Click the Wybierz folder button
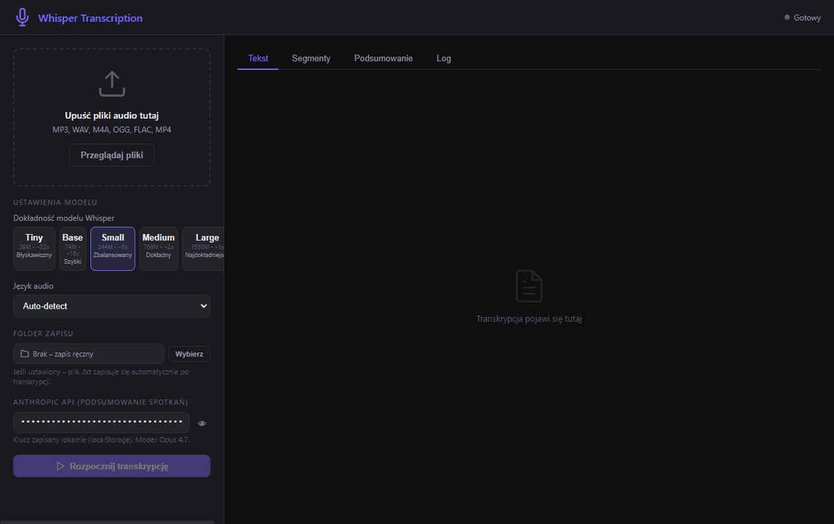The height and width of the screenshot is (524, 834). coord(189,354)
